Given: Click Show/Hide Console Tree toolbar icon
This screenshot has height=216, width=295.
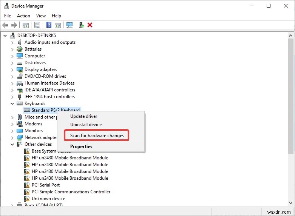Looking at the screenshot, I should click(x=26, y=25).
